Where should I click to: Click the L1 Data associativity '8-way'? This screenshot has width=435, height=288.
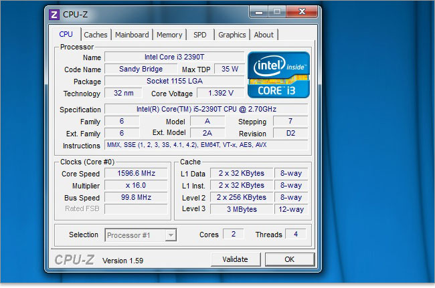pos(291,173)
